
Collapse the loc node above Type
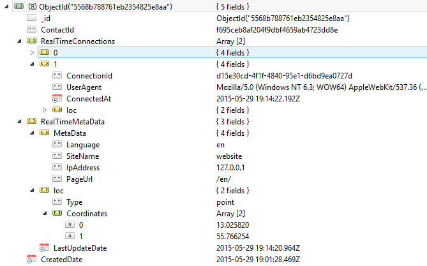coord(32,190)
